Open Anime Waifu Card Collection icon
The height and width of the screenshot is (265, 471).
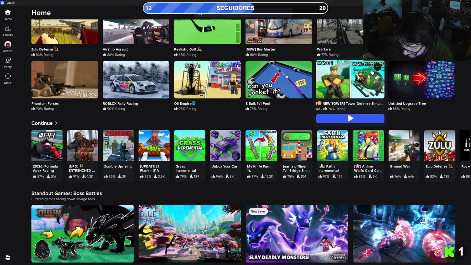pos(368,145)
